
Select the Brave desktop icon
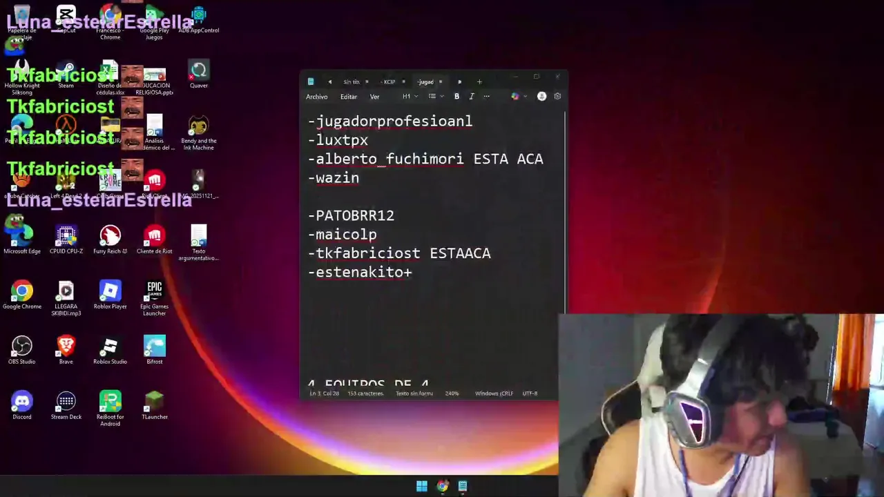click(66, 351)
